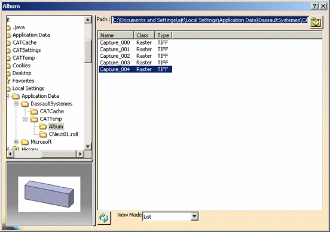Viewport: 330px width, 232px height.
Task: Click the help question mark button
Action: click(x=314, y=6)
